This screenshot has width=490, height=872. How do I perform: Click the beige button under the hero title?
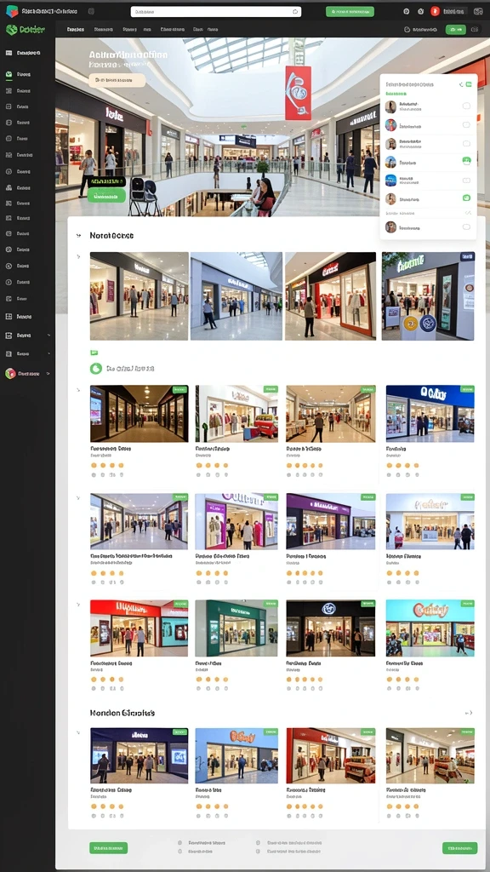[x=117, y=81]
